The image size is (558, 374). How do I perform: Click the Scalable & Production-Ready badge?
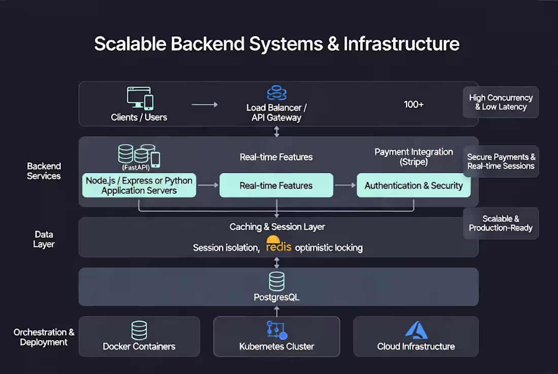(x=501, y=223)
